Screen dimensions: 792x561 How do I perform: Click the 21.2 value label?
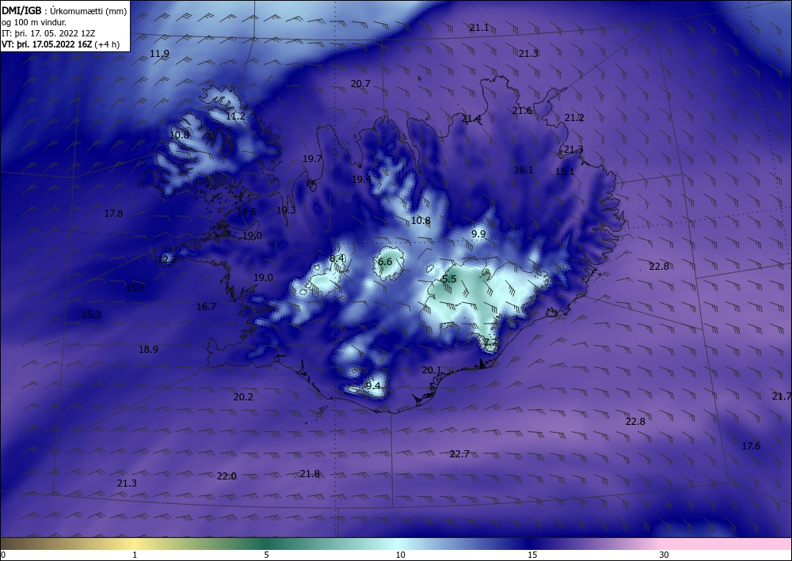click(574, 118)
